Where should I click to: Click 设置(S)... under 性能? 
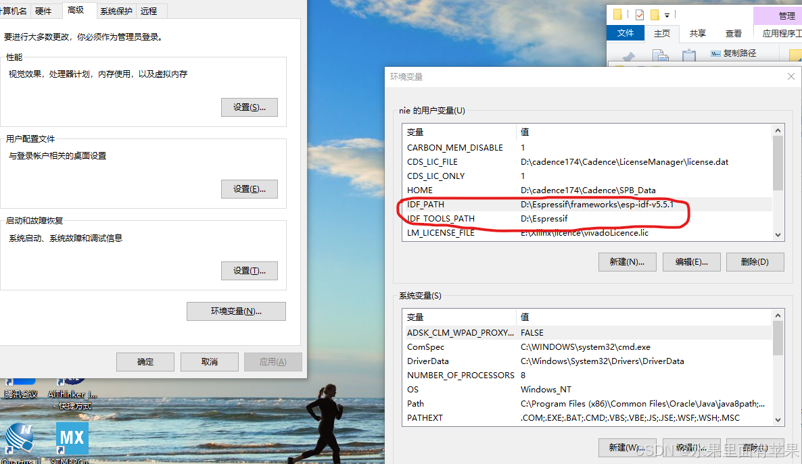250,107
